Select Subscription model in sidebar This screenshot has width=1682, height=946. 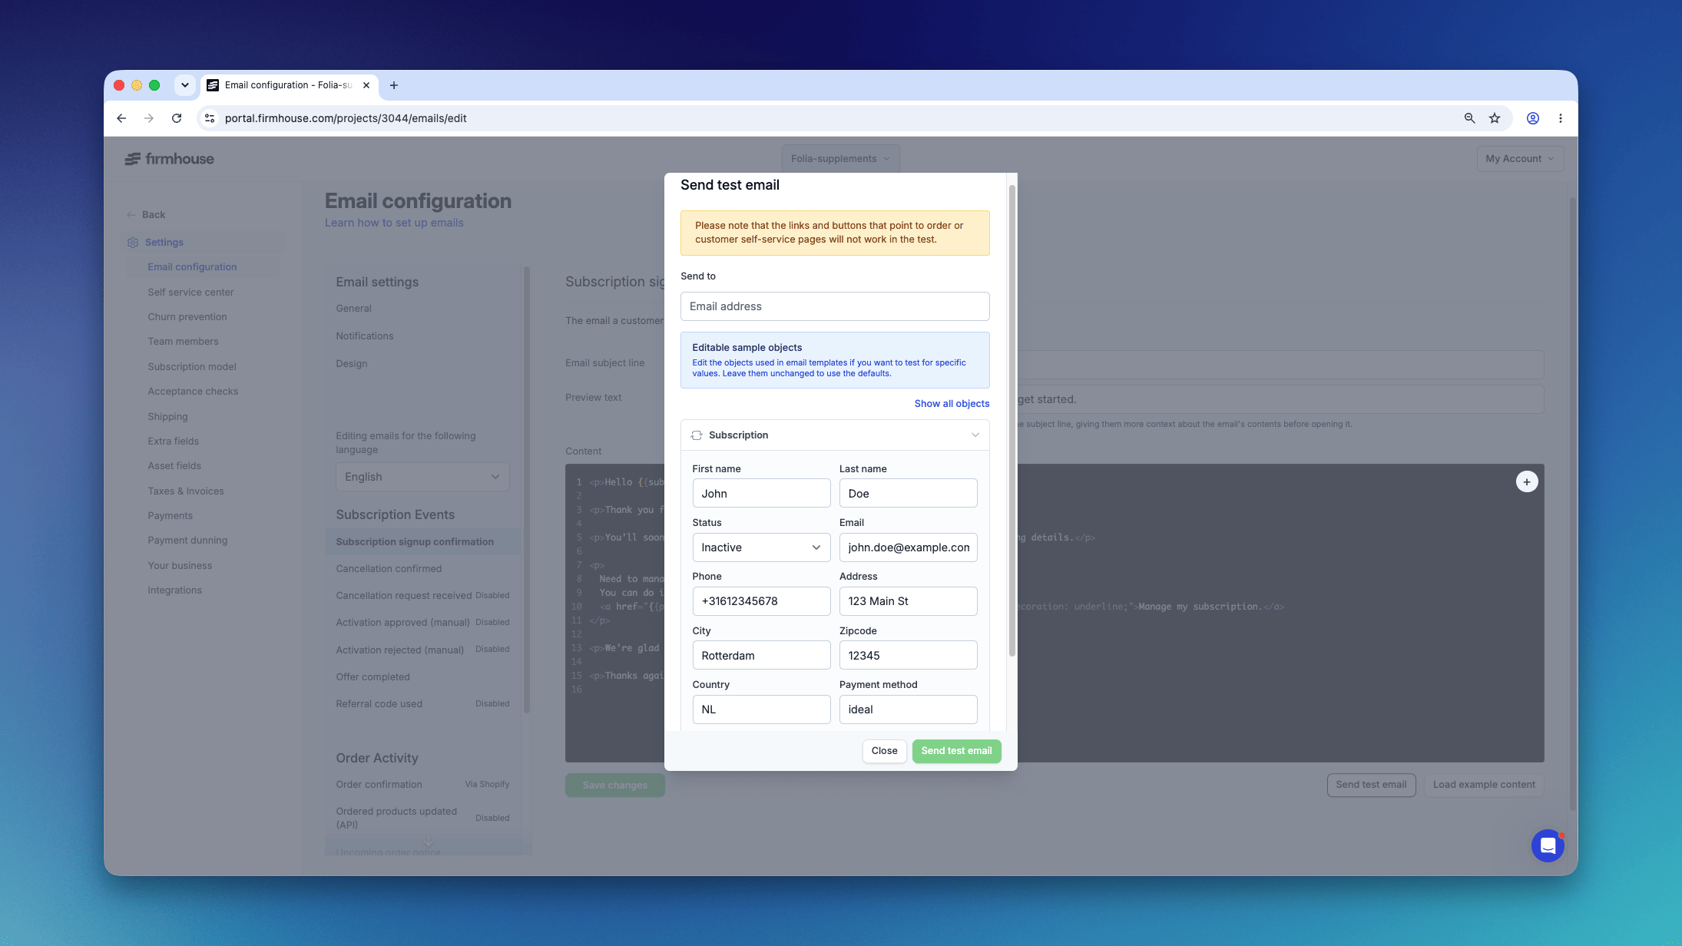[x=192, y=367]
